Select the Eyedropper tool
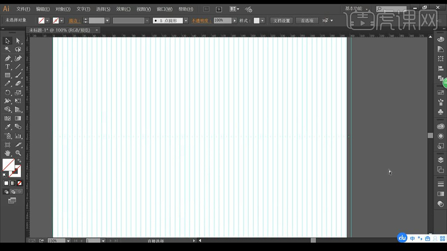 tap(8, 127)
